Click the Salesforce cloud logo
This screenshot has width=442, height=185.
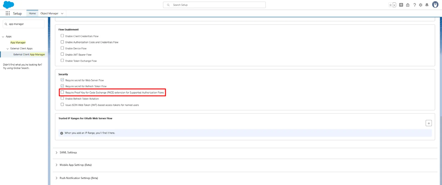(8, 5)
